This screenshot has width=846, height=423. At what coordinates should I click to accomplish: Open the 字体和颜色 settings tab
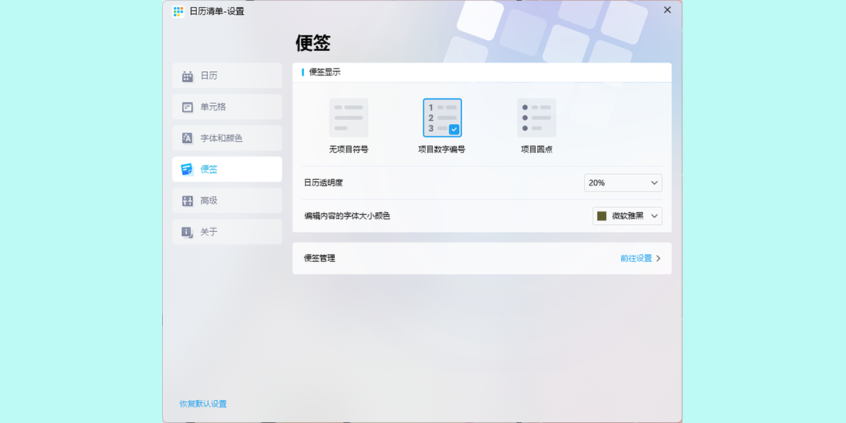pyautogui.click(x=227, y=138)
